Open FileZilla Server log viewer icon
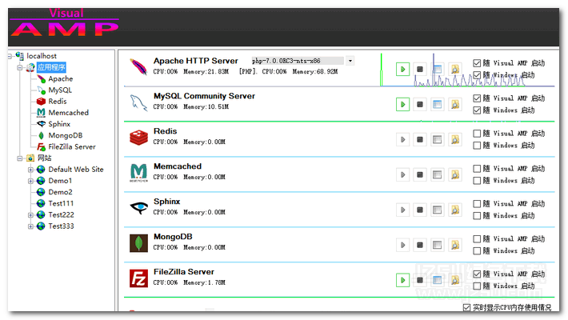Screen dimensions: 568x320 [x=455, y=280]
